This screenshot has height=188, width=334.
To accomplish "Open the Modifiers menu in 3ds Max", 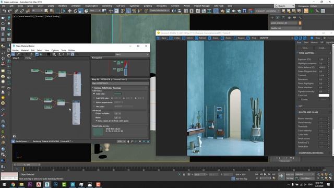I will click(63, 6).
